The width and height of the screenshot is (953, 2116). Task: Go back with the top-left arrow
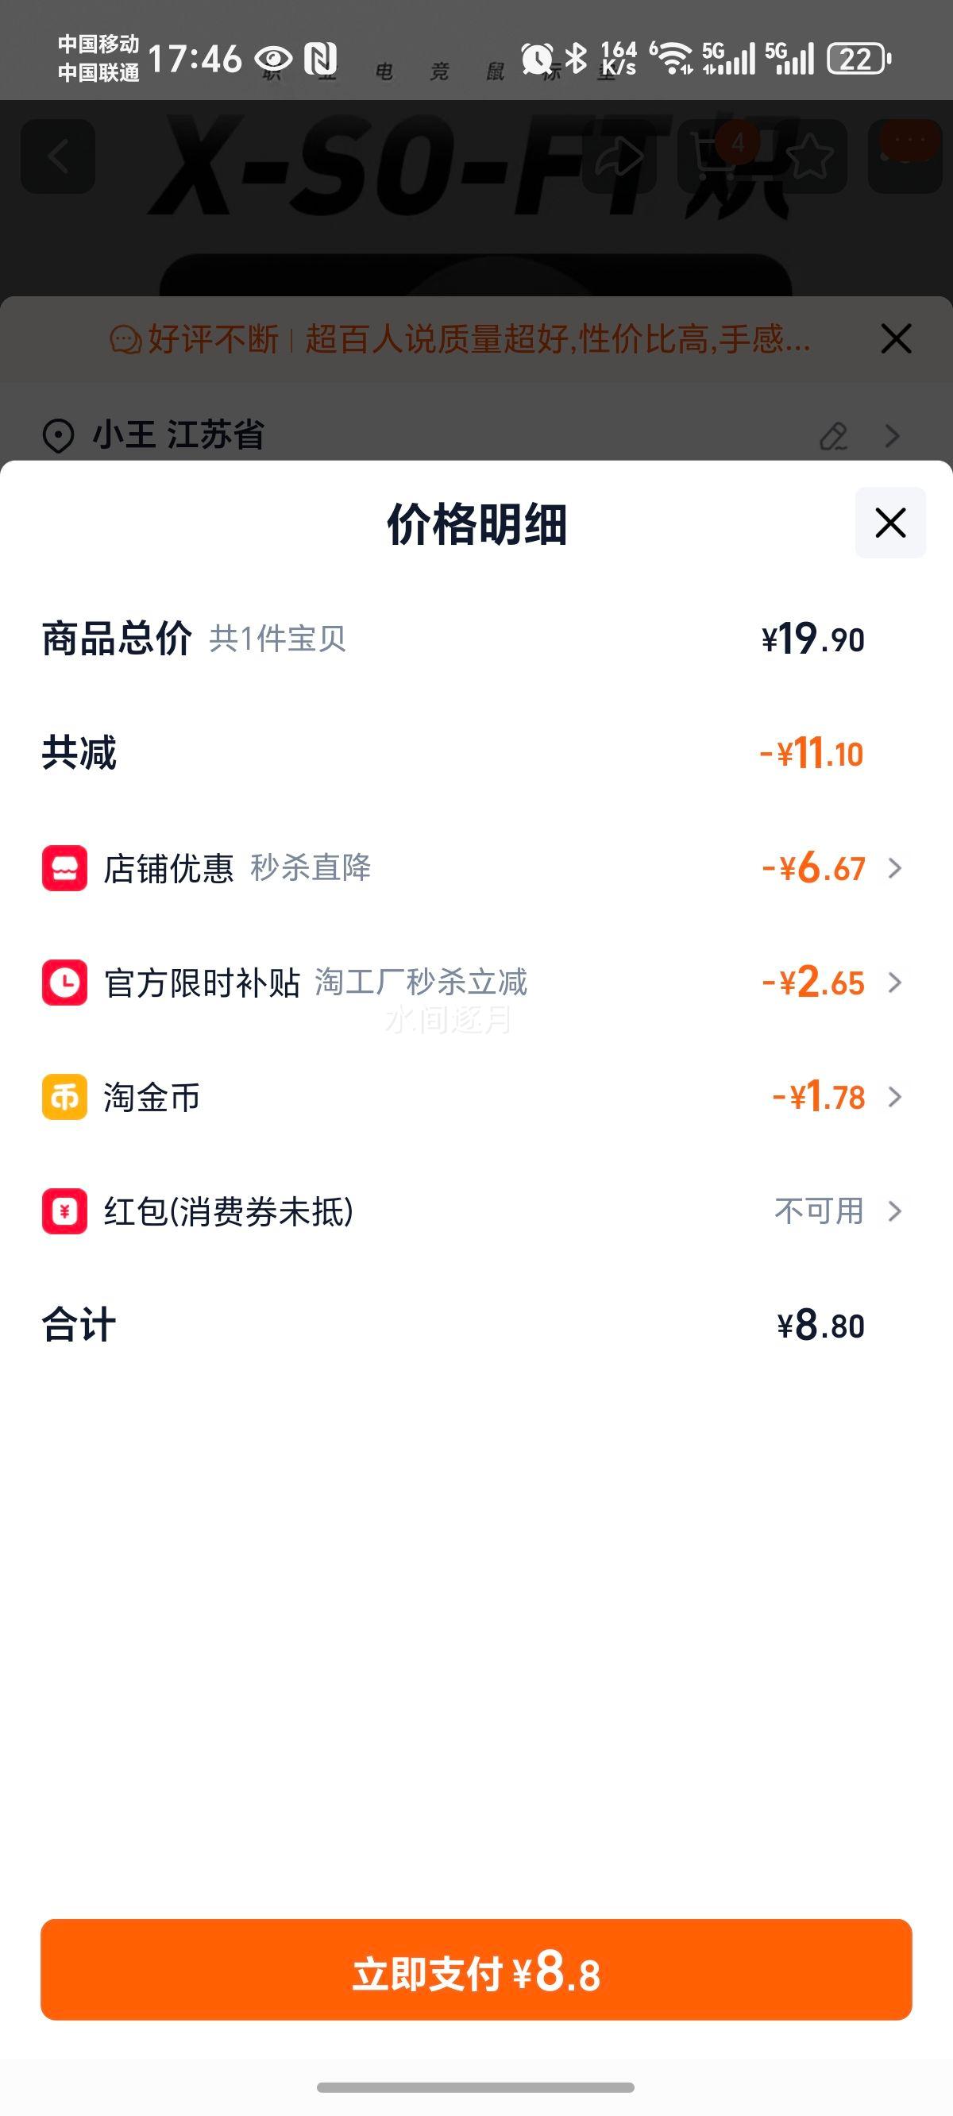[58, 156]
